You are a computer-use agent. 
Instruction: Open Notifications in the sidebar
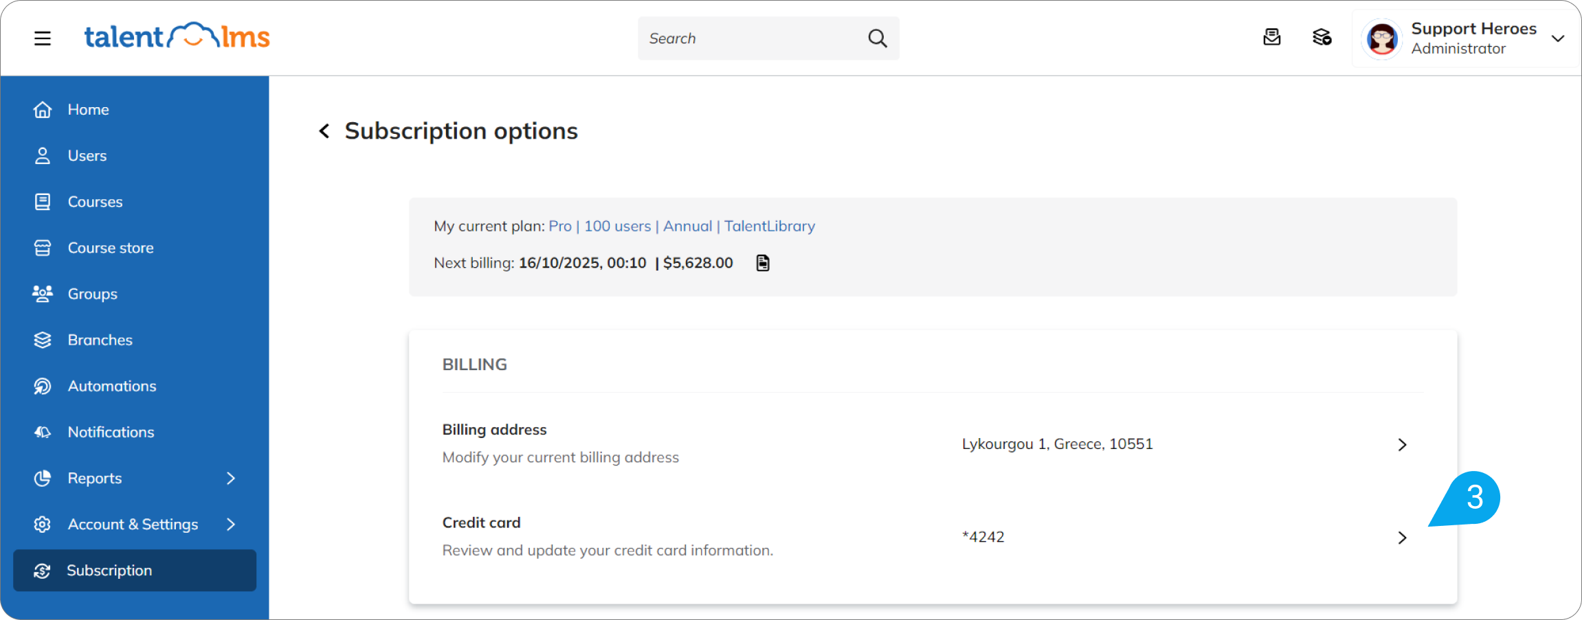click(x=135, y=432)
